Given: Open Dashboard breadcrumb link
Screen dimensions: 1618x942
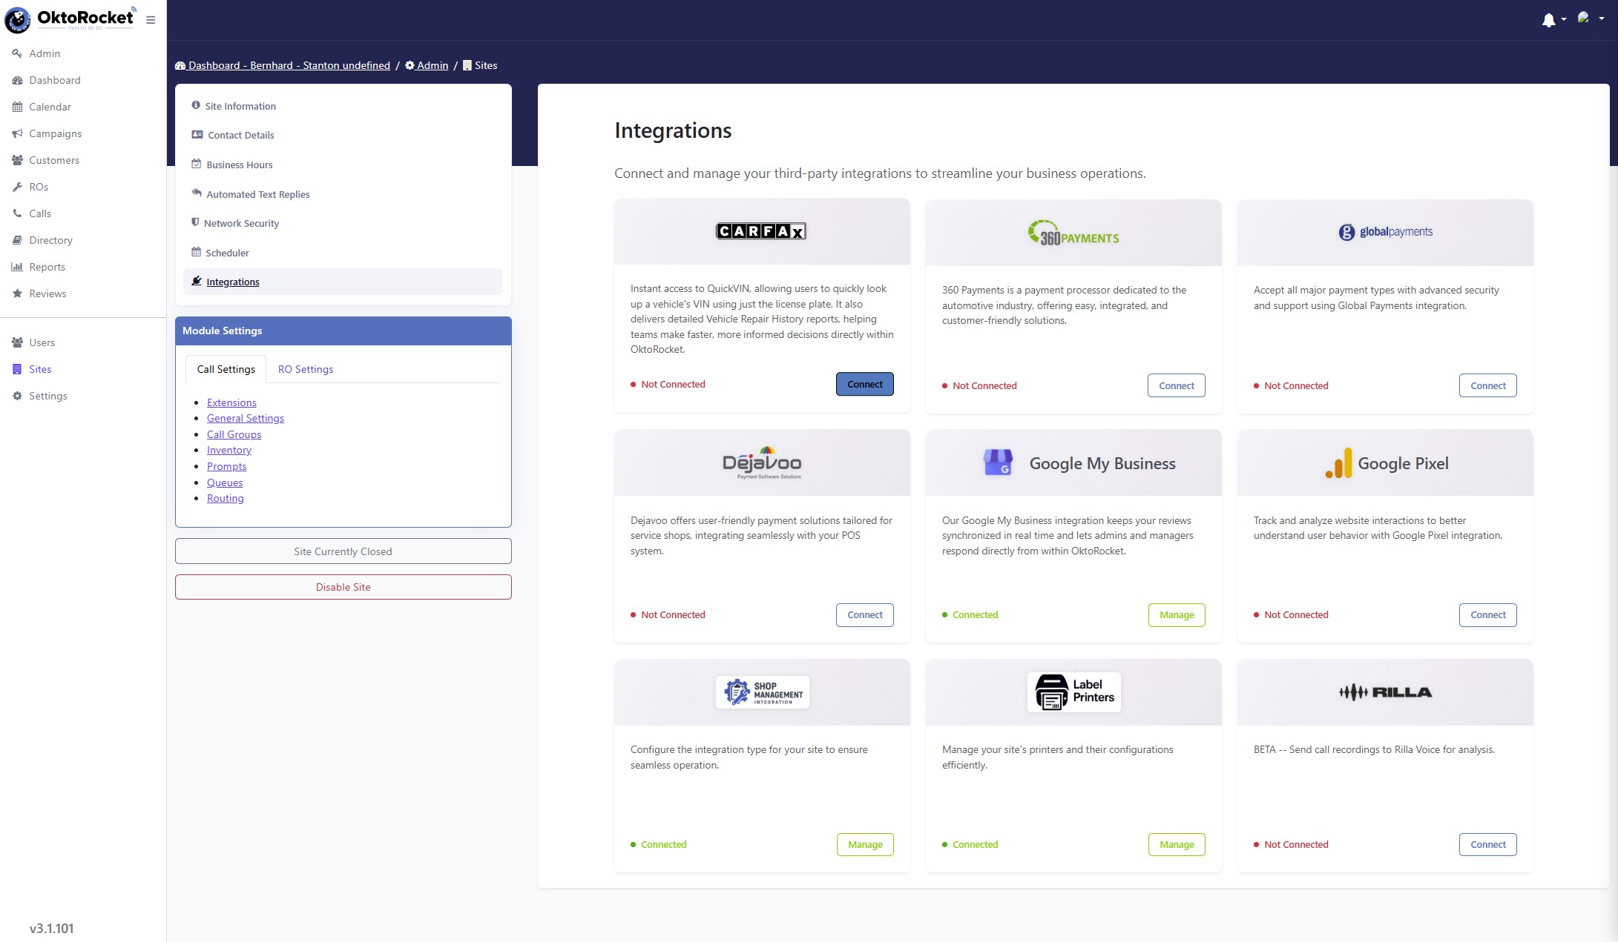Looking at the screenshot, I should (283, 65).
